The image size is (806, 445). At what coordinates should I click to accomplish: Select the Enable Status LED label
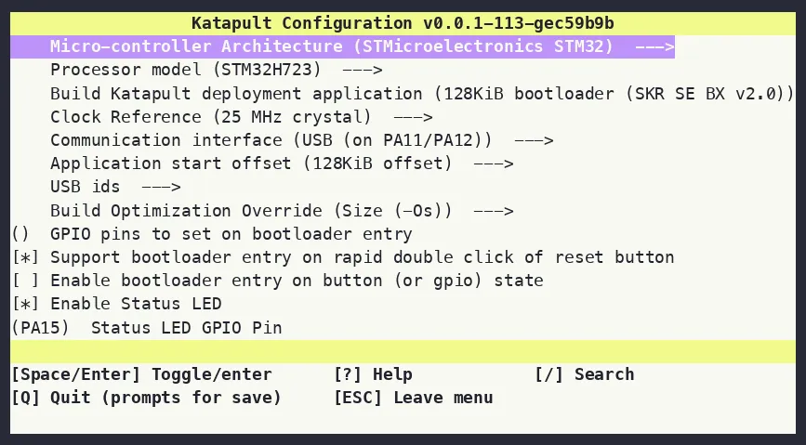136,304
